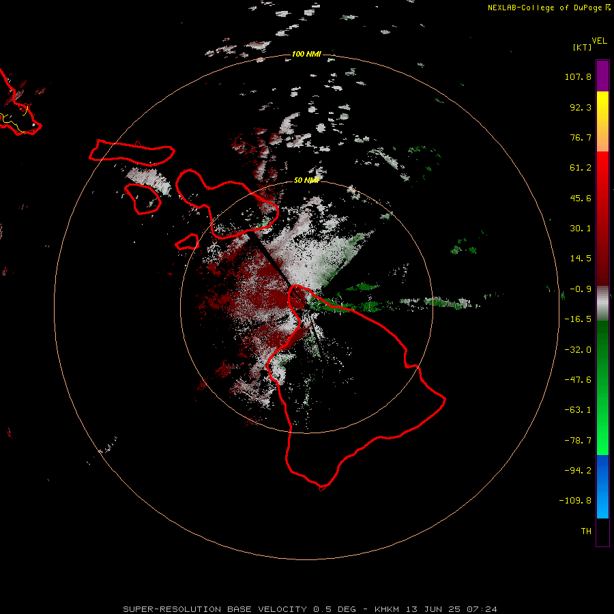Click the -94.2 legend value
This screenshot has width=614, height=614.
pyautogui.click(x=578, y=471)
